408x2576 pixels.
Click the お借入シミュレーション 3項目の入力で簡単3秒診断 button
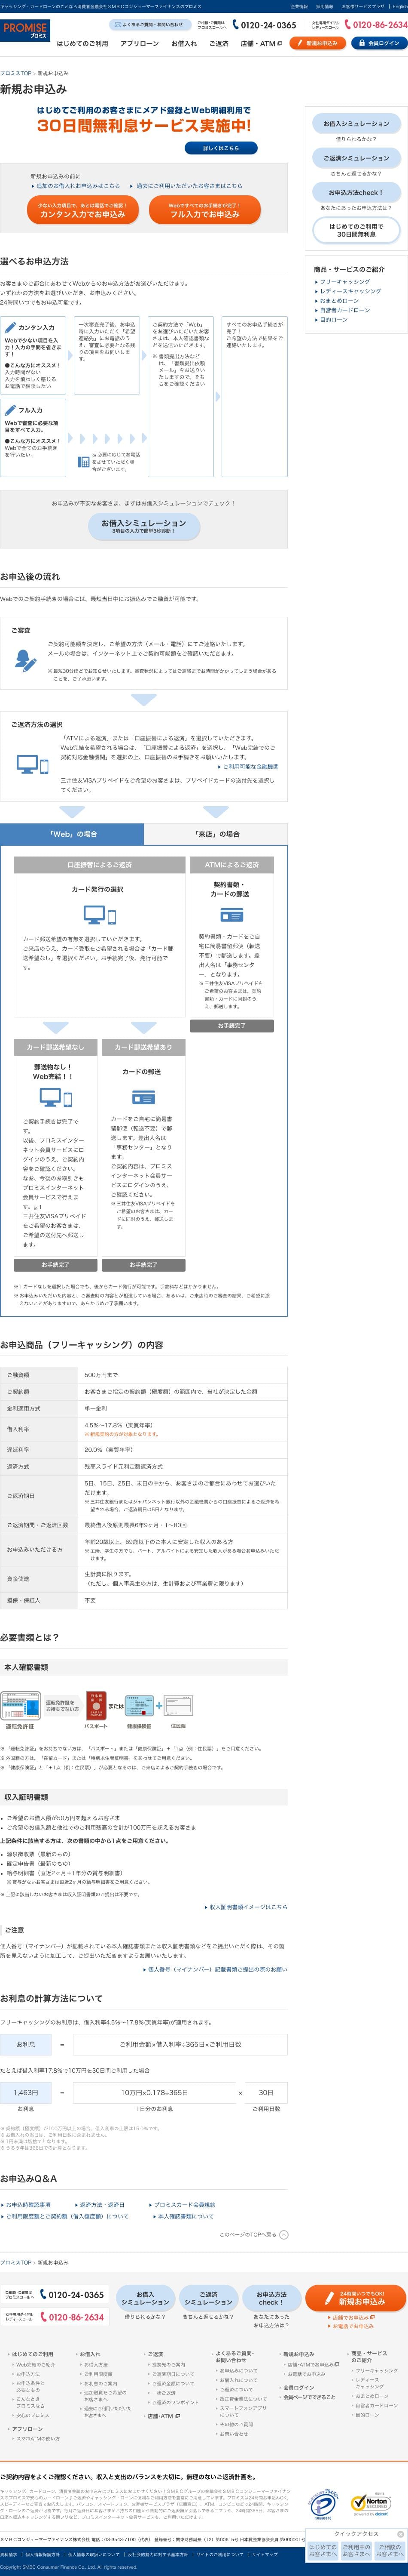pyautogui.click(x=143, y=526)
